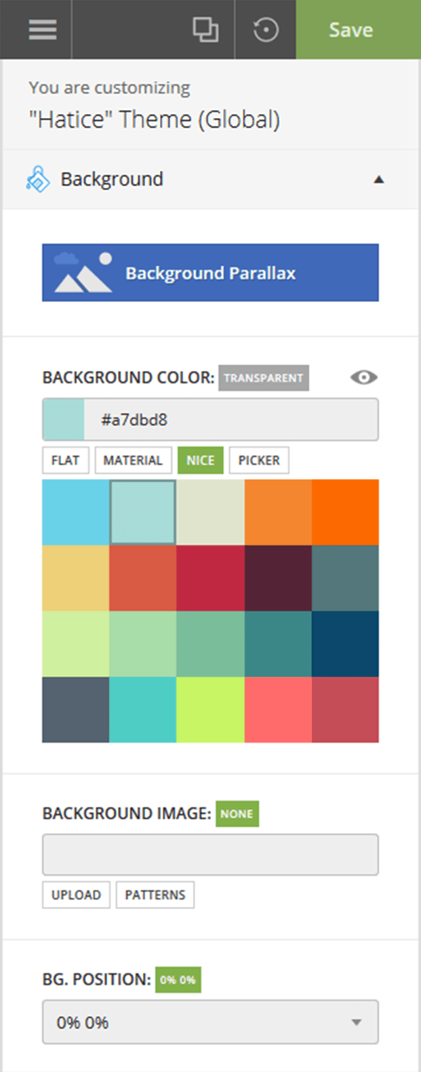Switch the color palette to MATERIAL
The height and width of the screenshot is (1072, 421).
coord(133,460)
